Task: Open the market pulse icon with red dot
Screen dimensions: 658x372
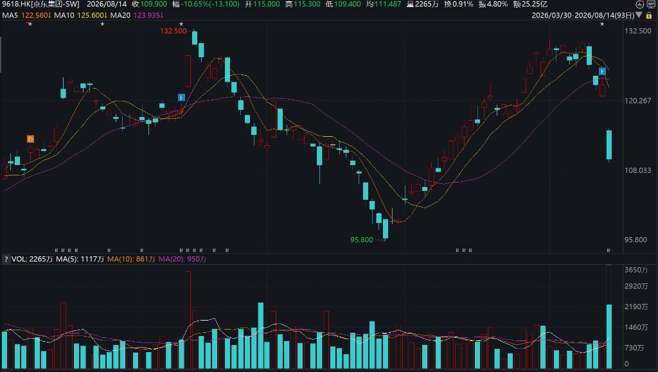Action: click(639, 4)
